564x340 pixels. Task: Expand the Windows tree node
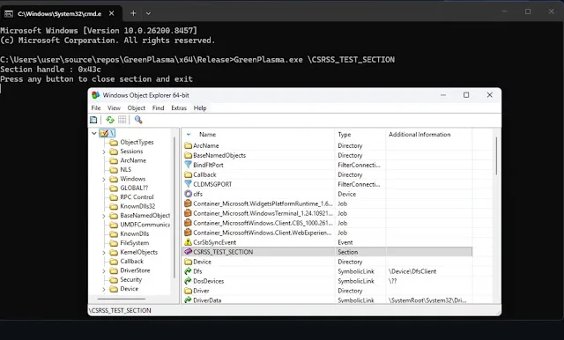pyautogui.click(x=104, y=179)
